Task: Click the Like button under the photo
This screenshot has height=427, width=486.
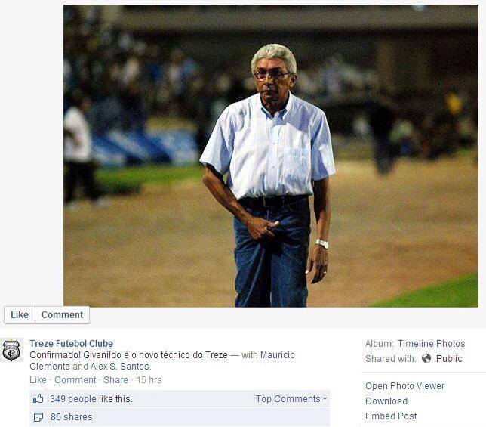Action: (20, 315)
